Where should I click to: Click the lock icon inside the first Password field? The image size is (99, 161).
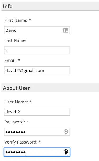pos(66,132)
